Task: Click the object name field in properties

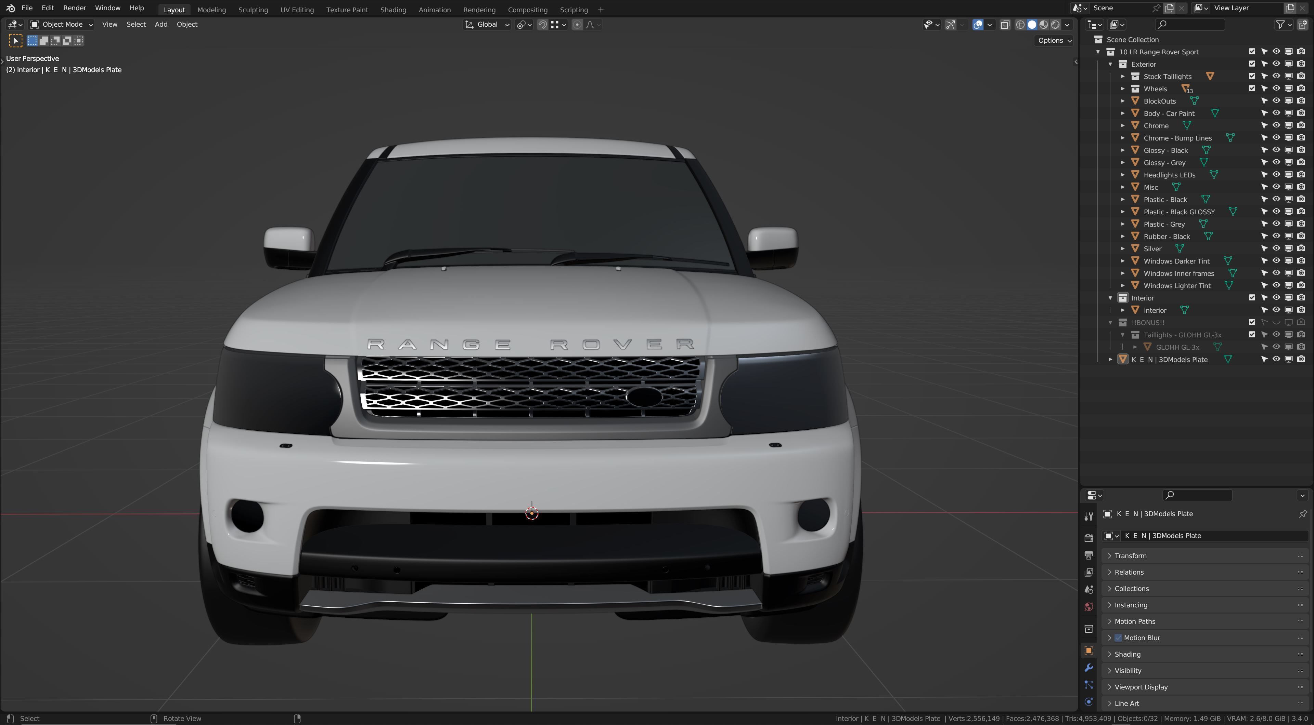Action: pos(1215,536)
